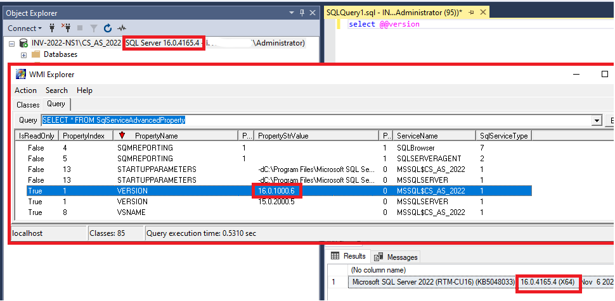Viewport: 615px width, 301px height.
Task: Select the VSNAME property row
Action: pyautogui.click(x=273, y=212)
